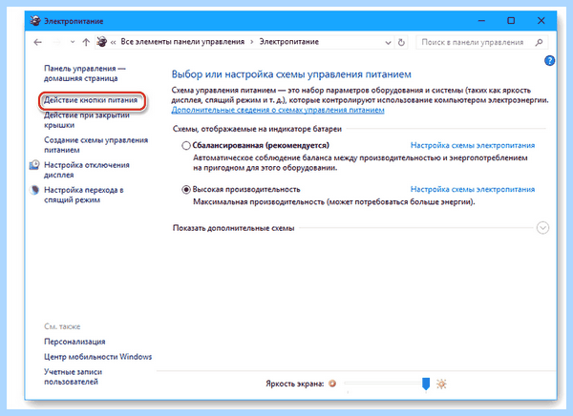Click the forward navigation arrow
The width and height of the screenshot is (573, 416).
click(x=57, y=42)
